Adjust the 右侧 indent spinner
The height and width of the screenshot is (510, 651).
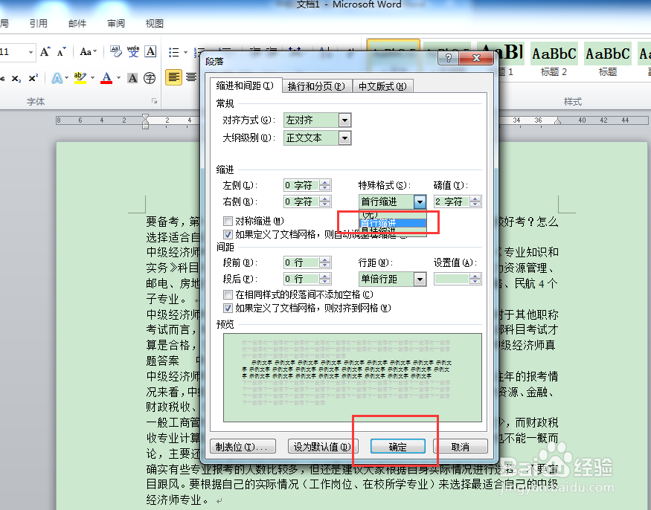pos(325,201)
